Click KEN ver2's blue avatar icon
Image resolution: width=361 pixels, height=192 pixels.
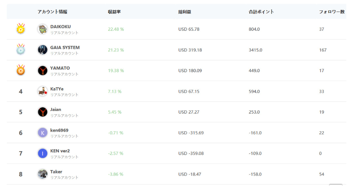[42, 153]
